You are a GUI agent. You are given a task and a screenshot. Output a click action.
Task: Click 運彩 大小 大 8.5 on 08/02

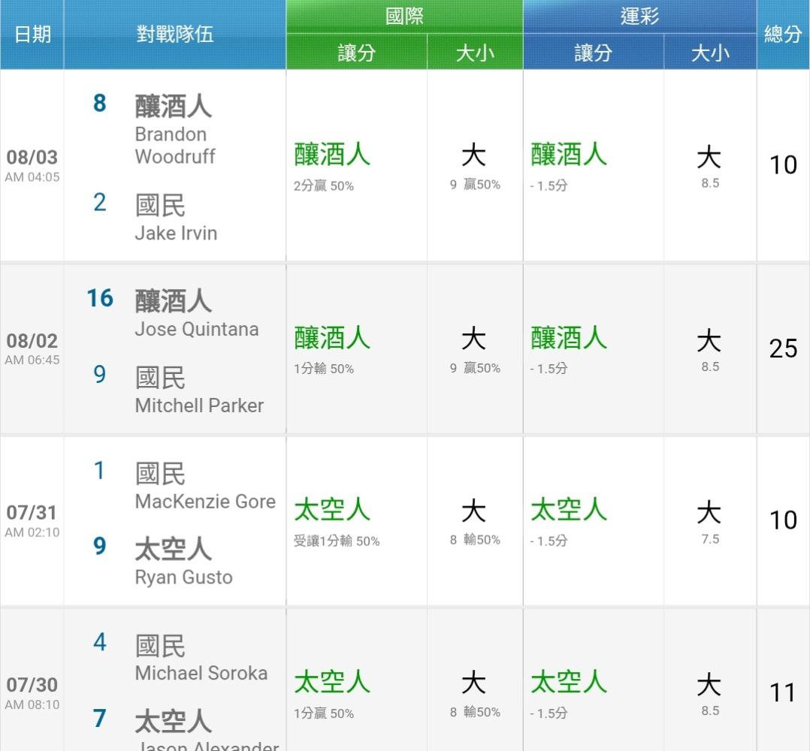coord(709,349)
